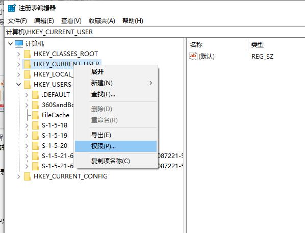This screenshot has width=305, height=233.
Task: Click the 360SandBox folder icon
Action: pos(35,105)
